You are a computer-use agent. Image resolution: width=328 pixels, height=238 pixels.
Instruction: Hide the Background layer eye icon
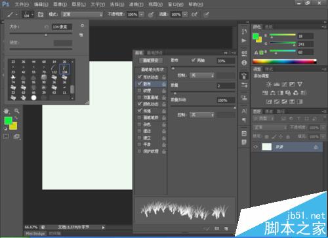tap(255, 147)
